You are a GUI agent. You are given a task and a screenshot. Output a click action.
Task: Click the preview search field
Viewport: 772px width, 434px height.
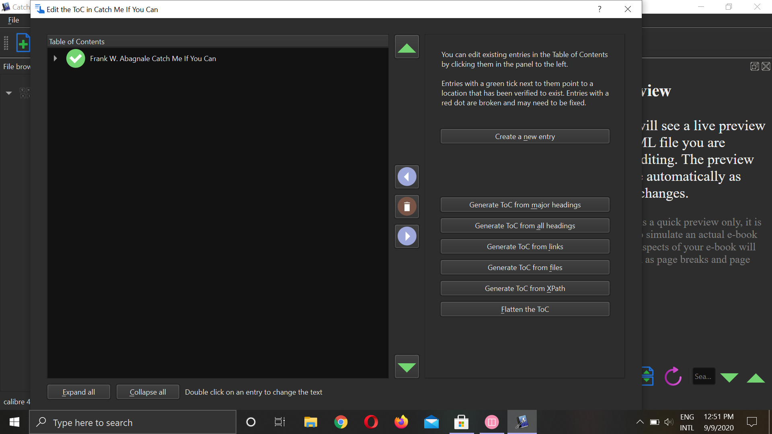[x=703, y=377]
